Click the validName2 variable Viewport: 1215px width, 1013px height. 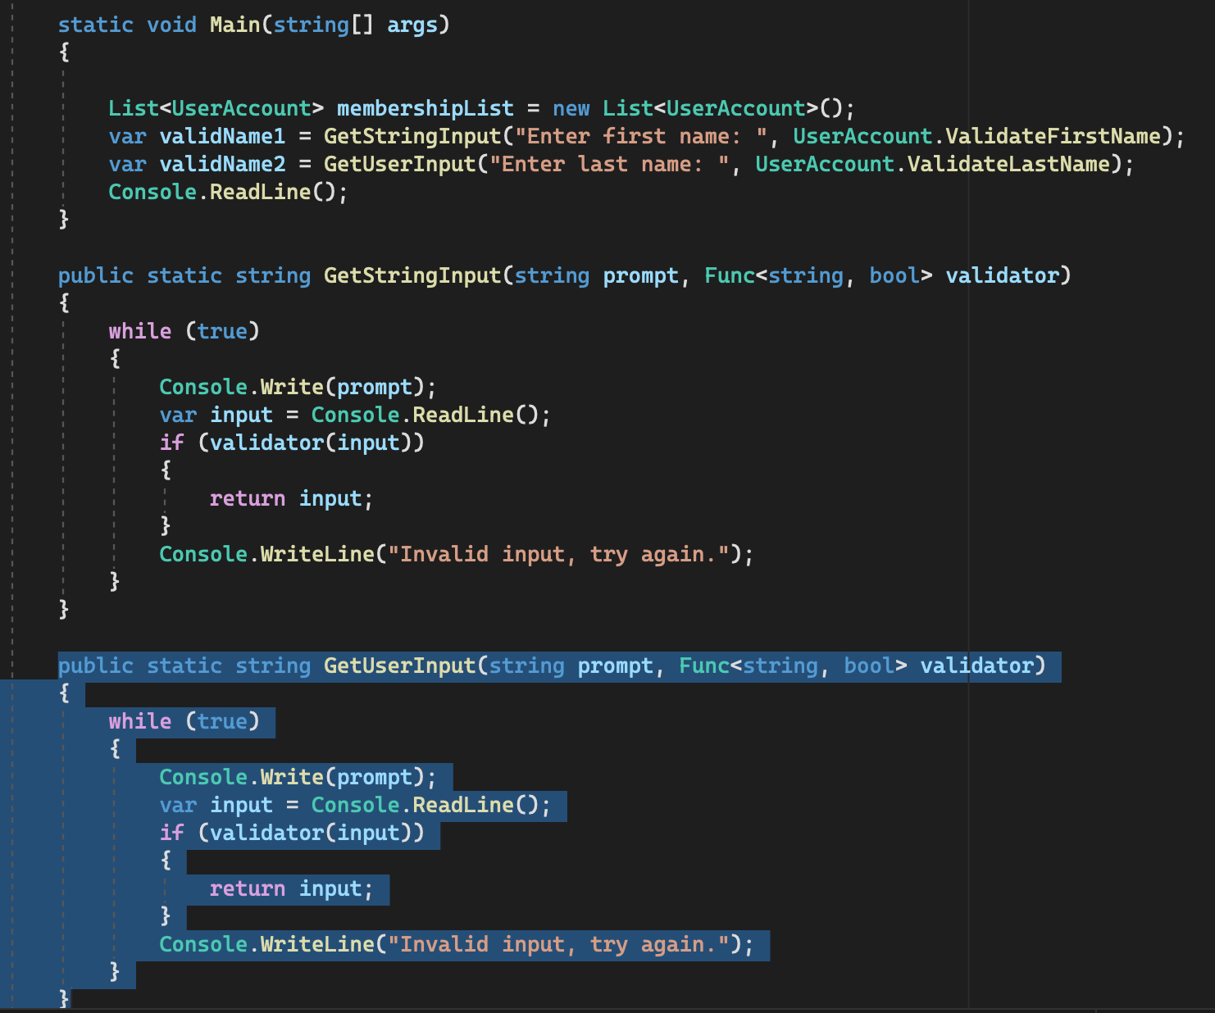(222, 164)
